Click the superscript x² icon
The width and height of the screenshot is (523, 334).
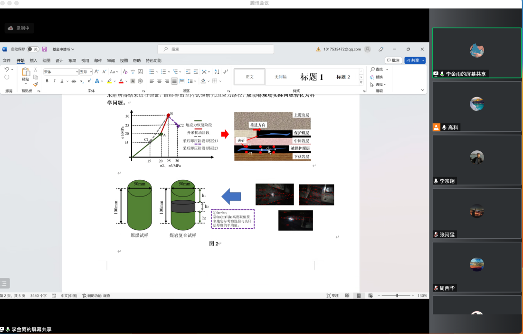point(89,81)
